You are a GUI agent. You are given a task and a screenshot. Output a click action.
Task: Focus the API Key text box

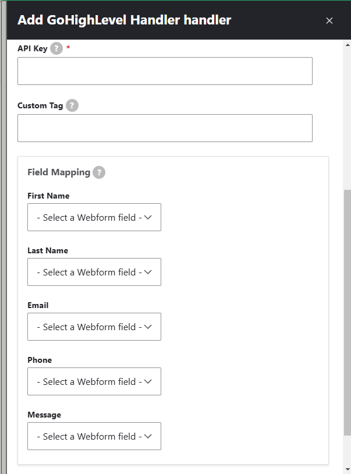click(x=165, y=71)
